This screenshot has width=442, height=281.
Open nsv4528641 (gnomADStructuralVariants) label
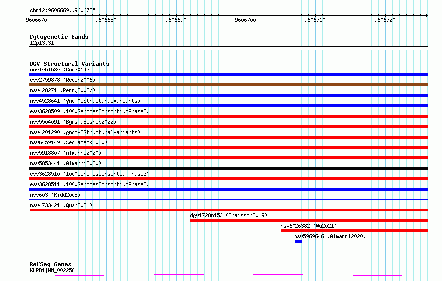click(85, 101)
